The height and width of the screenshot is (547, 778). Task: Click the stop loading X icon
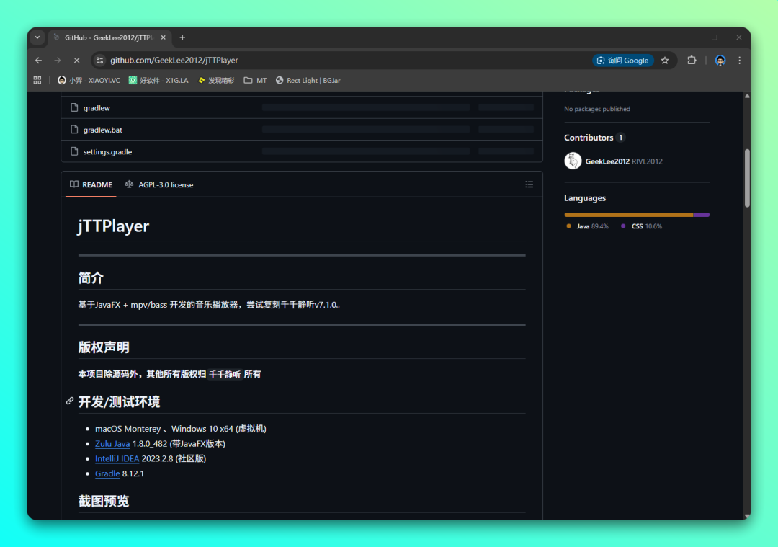coord(76,61)
